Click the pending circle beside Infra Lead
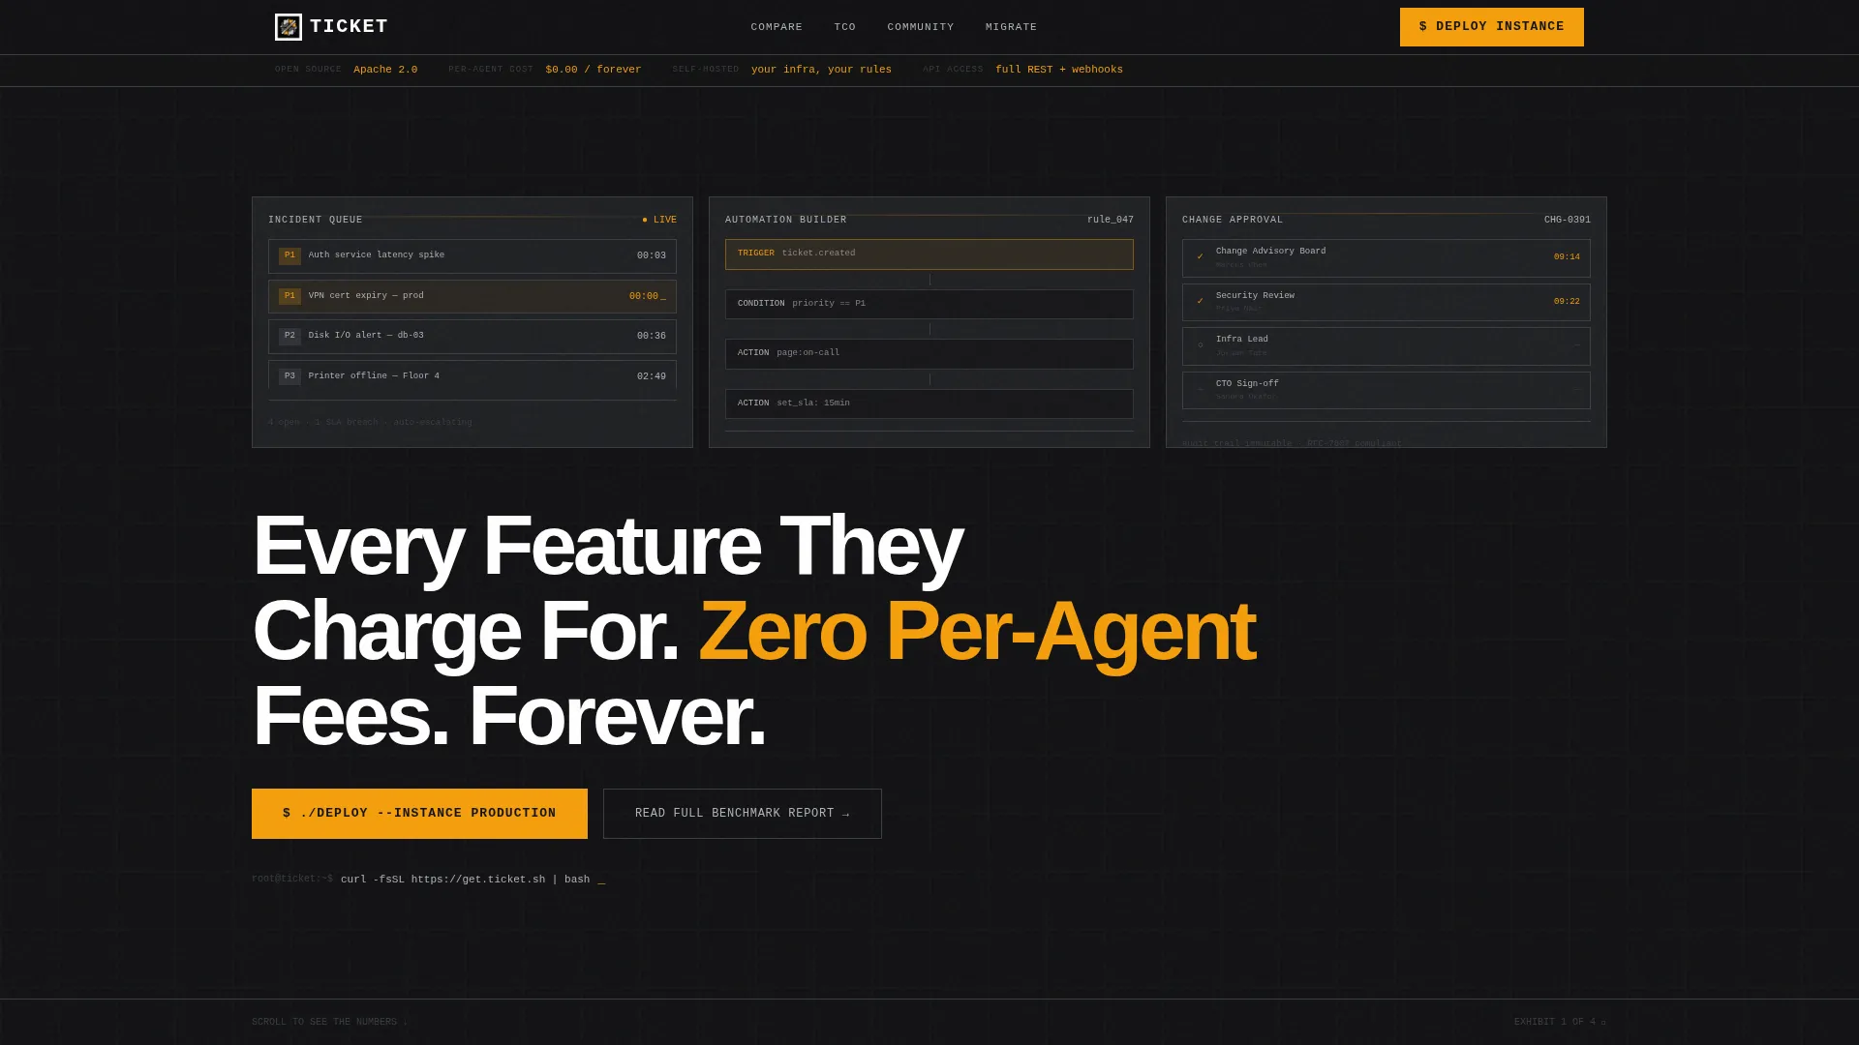 1201,345
